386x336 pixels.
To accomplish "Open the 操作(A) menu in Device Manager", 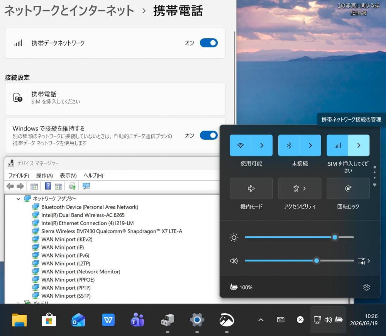I will (x=44, y=175).
